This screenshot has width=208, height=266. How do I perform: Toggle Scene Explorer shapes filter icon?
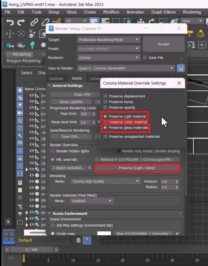[x=20, y=98]
